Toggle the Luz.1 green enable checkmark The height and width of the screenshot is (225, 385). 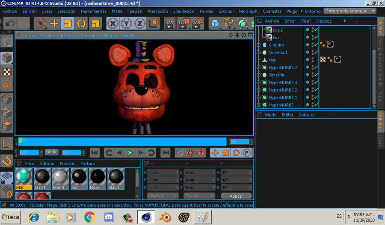(316, 30)
